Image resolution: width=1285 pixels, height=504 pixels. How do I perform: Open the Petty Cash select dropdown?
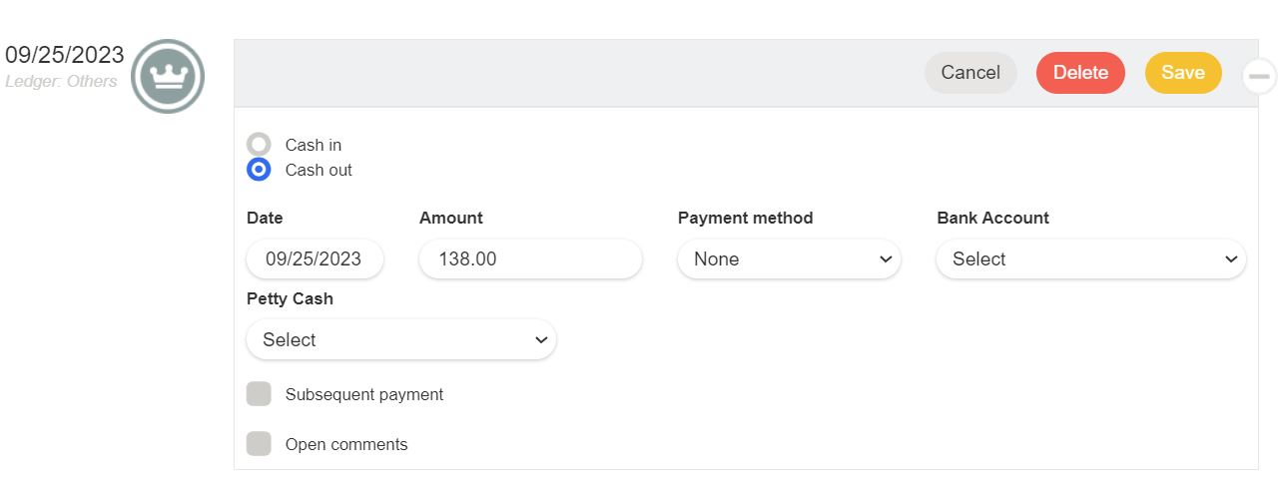(x=401, y=340)
